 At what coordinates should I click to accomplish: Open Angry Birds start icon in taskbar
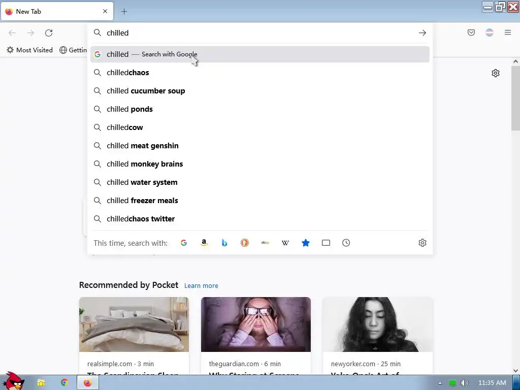(13, 381)
